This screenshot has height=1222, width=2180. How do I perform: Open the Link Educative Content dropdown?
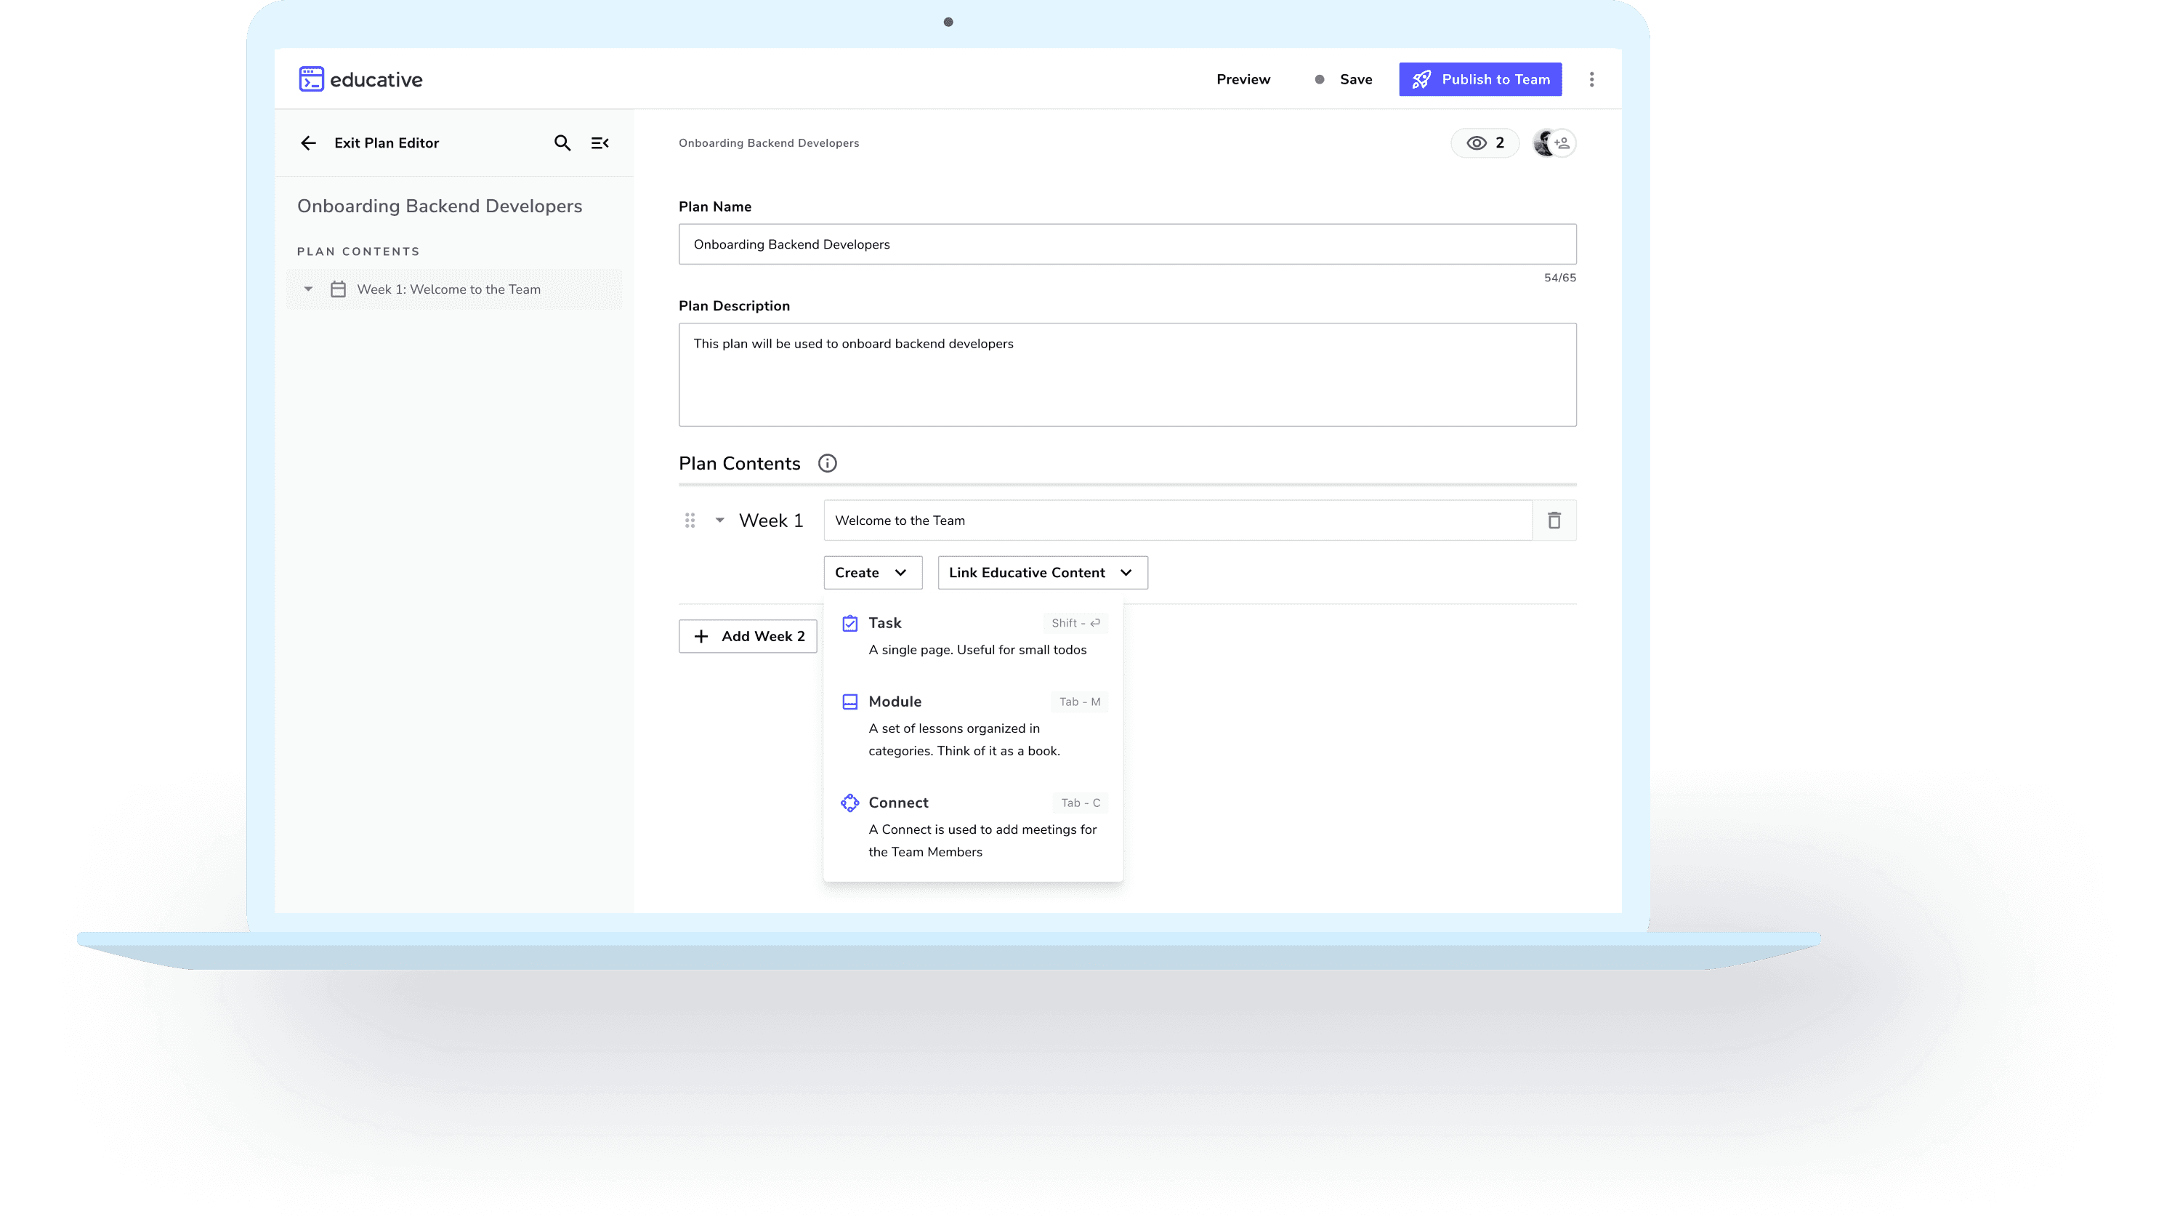(x=1042, y=572)
